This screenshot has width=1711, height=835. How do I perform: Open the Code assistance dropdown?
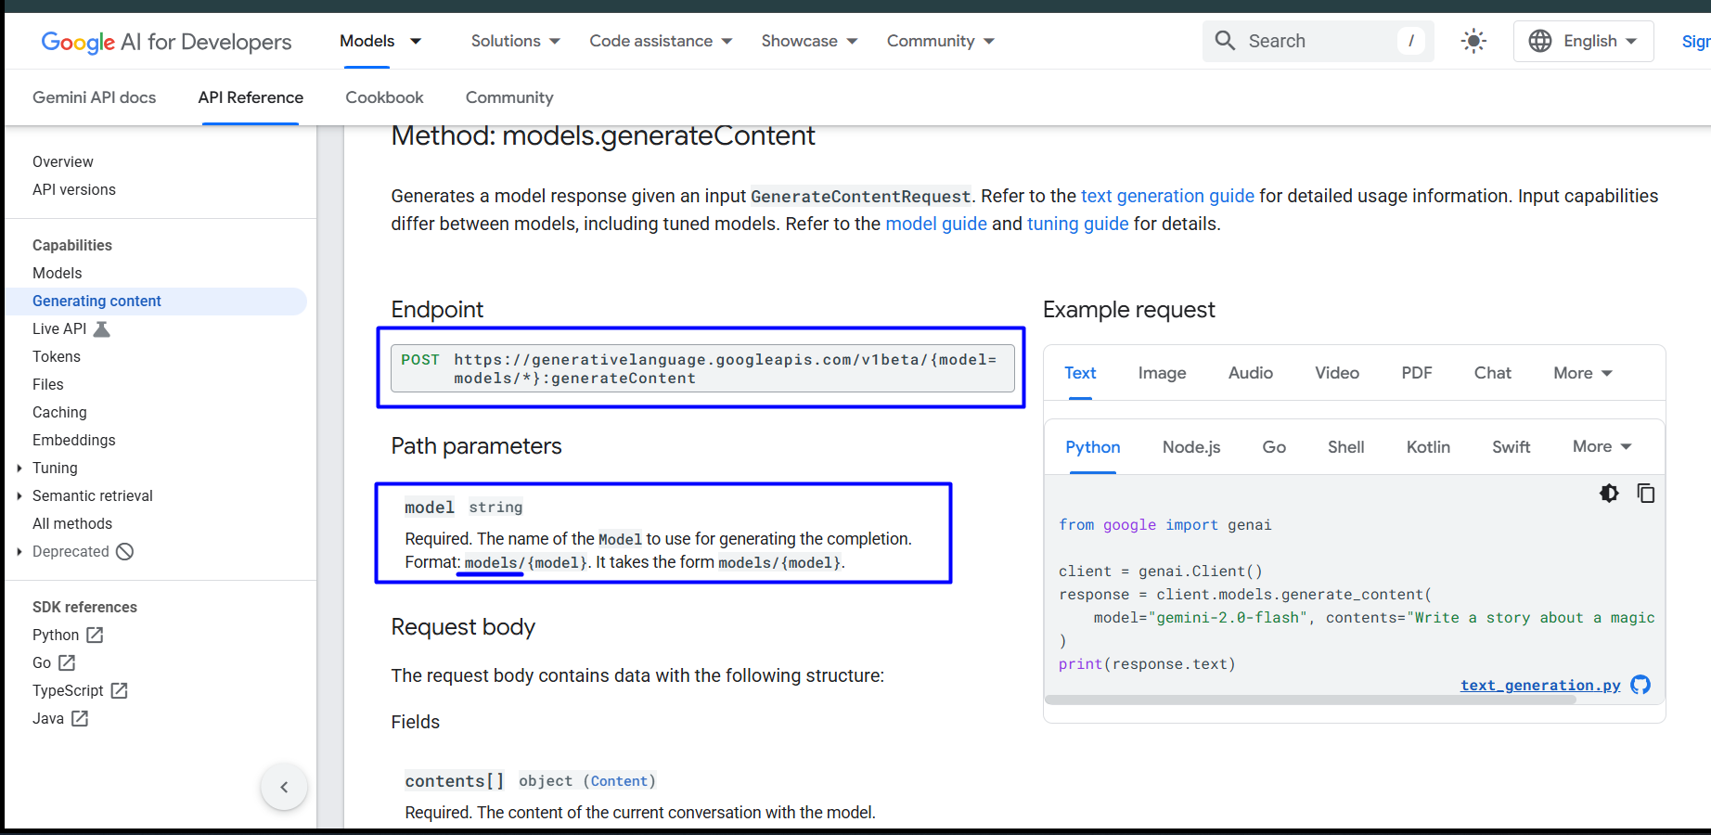(x=661, y=41)
